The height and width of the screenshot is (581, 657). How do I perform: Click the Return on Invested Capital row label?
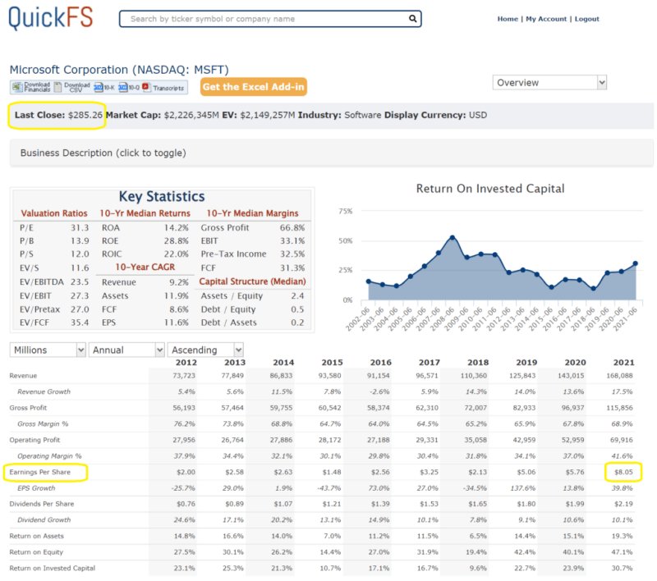pos(53,568)
